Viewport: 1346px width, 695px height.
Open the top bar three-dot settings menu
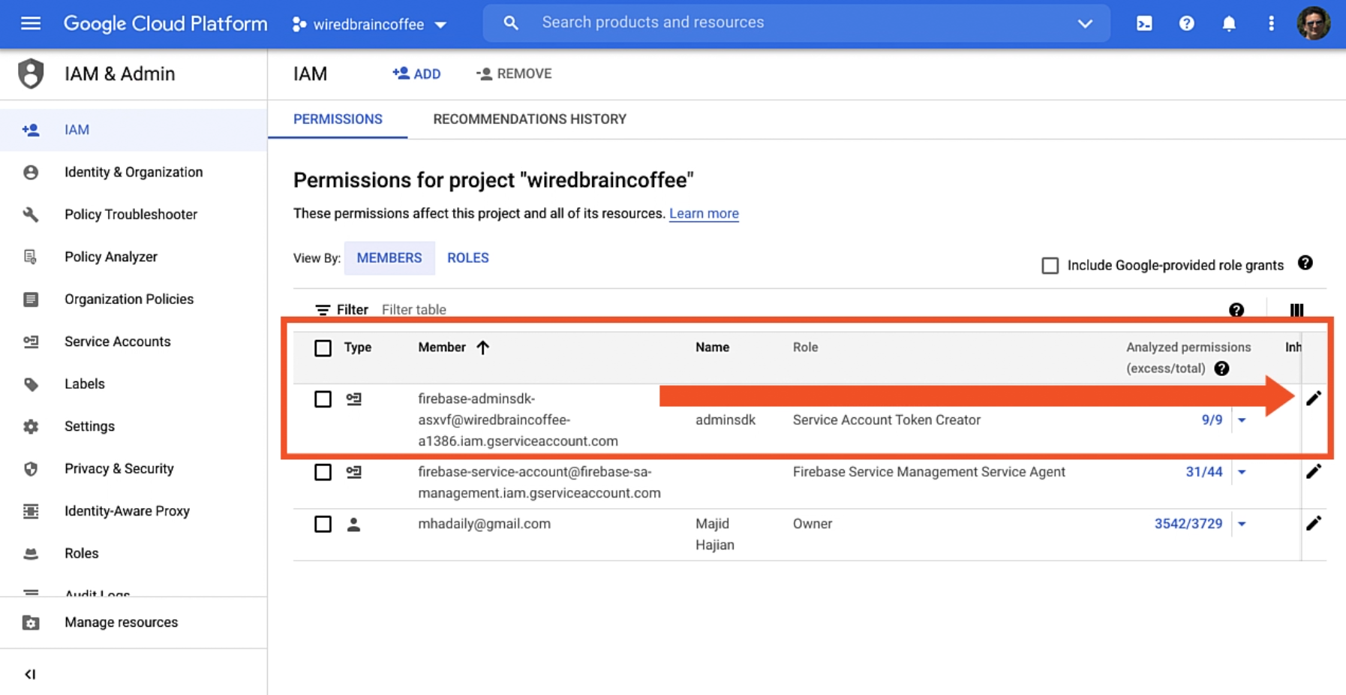(1271, 23)
